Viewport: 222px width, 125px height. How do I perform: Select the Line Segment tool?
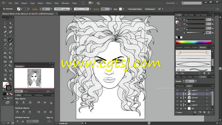point(10,36)
